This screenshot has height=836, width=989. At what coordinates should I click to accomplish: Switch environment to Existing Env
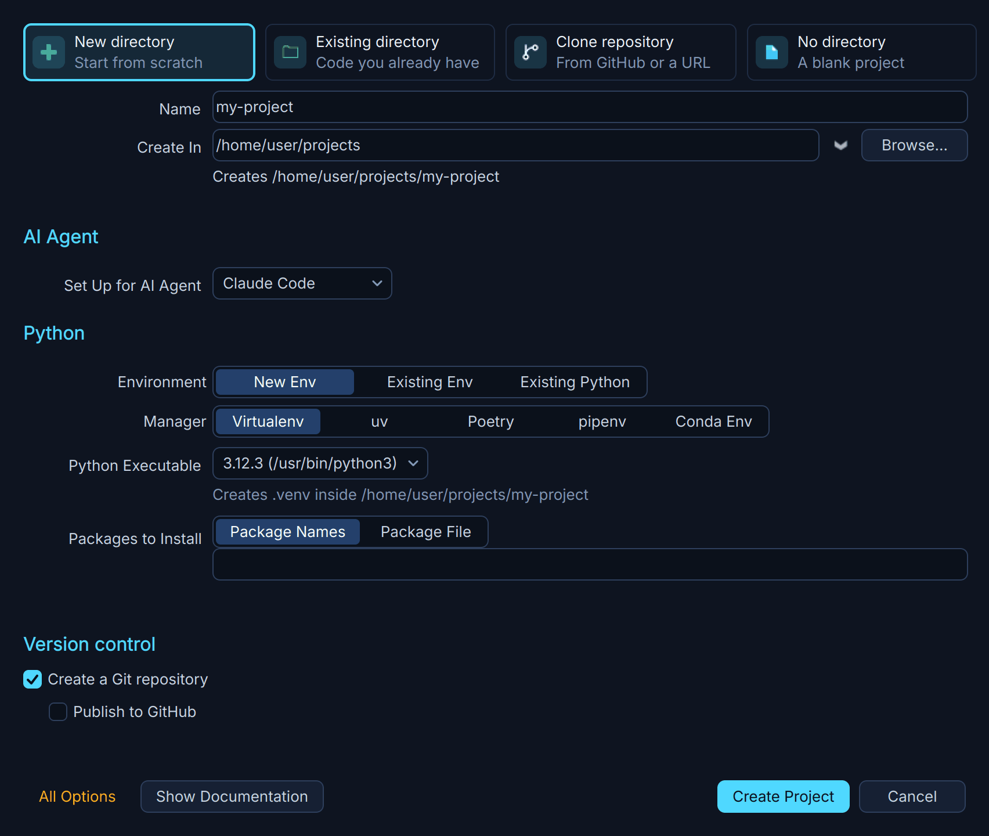click(430, 382)
